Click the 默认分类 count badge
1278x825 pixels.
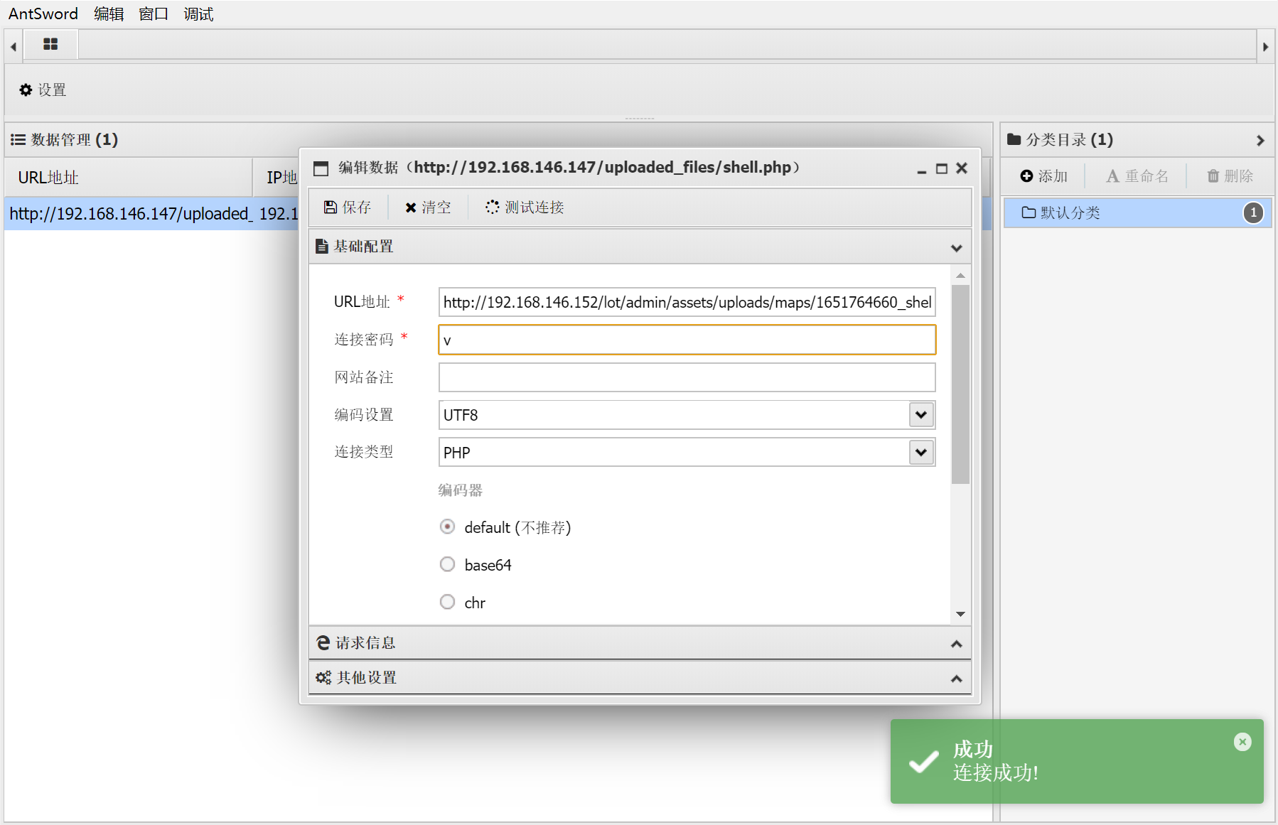pyautogui.click(x=1253, y=212)
